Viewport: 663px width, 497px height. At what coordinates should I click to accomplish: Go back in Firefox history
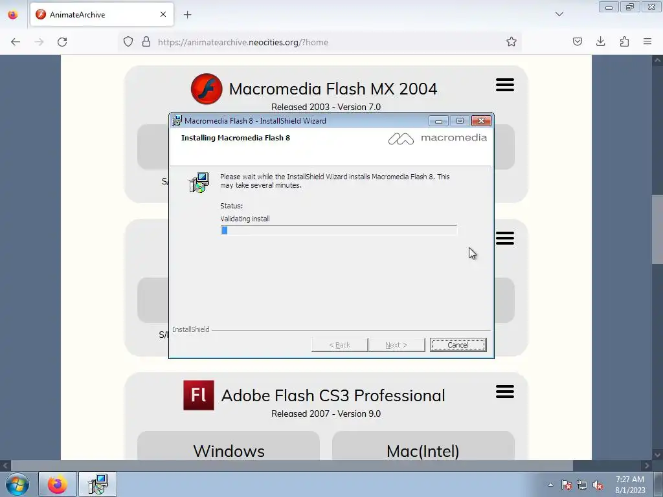point(16,42)
